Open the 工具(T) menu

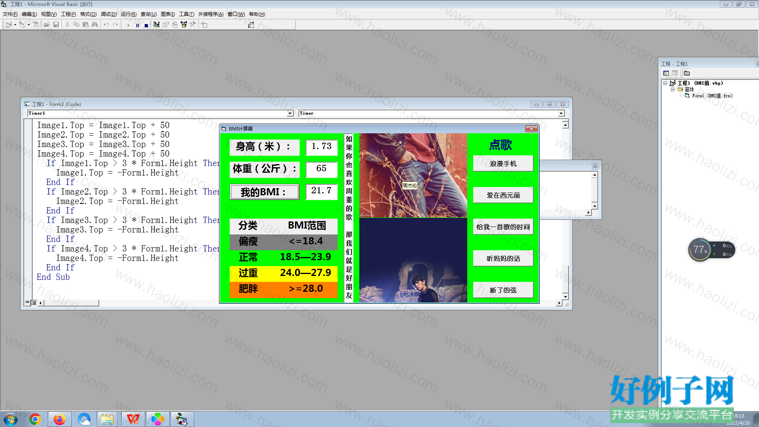(187, 14)
